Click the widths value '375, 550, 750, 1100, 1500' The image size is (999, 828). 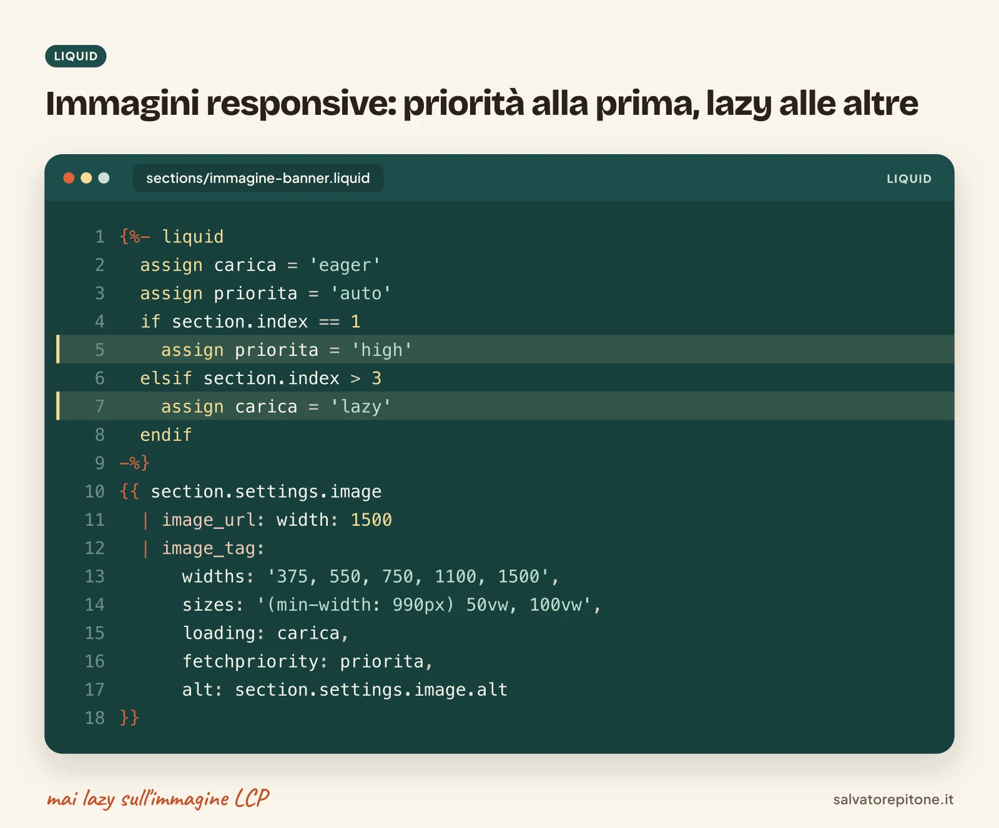(408, 576)
